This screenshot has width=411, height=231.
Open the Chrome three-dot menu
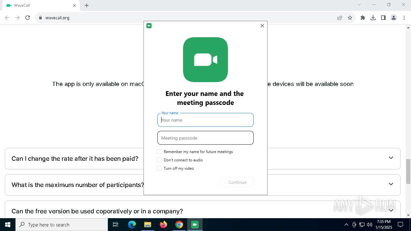[x=404, y=18]
